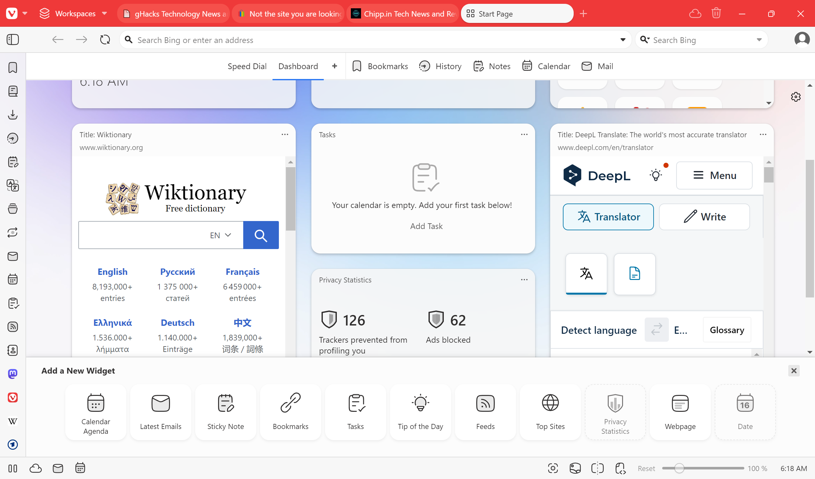
Task: Toggle the side panel button
Action: point(13,39)
